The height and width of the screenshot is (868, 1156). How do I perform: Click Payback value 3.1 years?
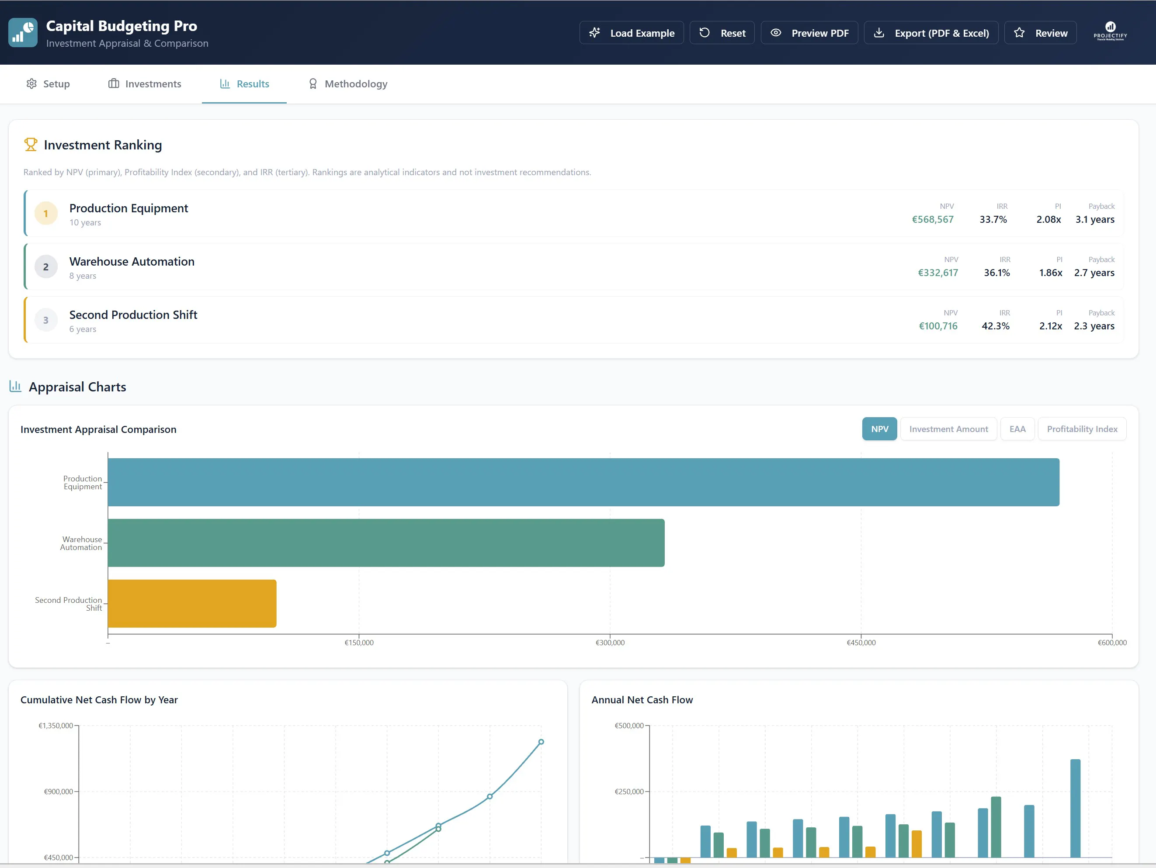[1094, 219]
